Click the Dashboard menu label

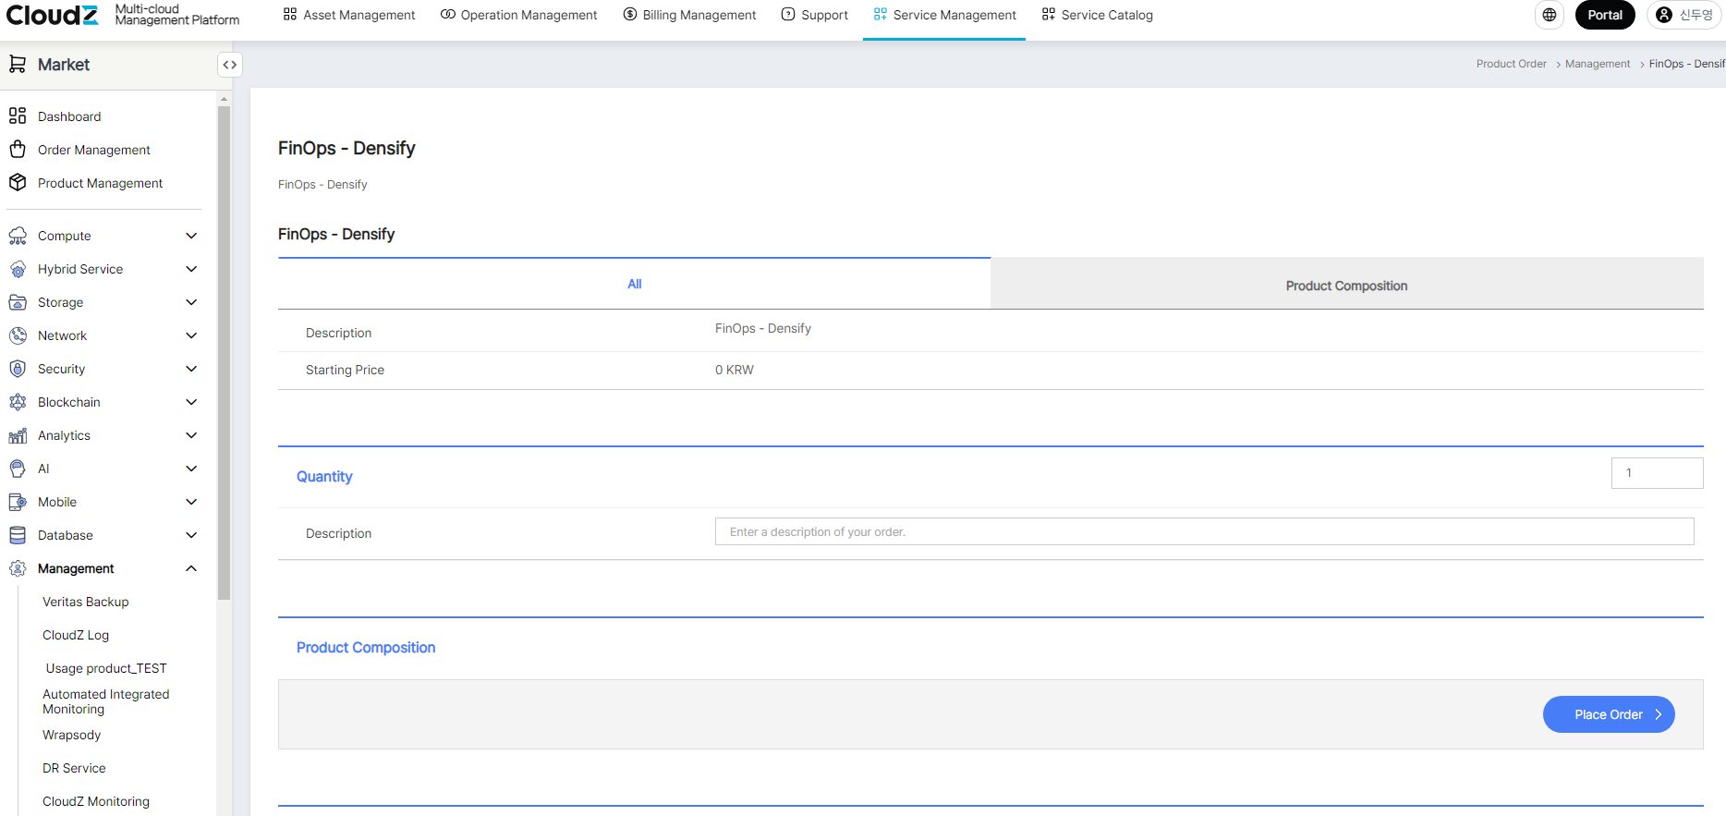click(x=69, y=116)
